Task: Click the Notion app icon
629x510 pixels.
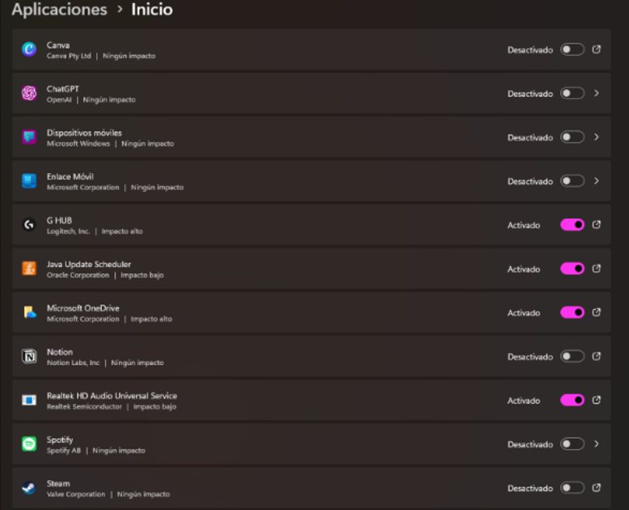Action: [x=29, y=356]
